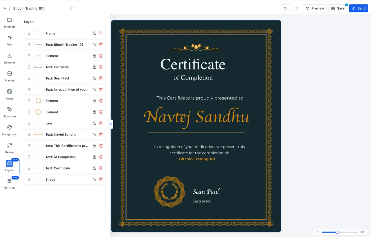Open the Signature sidebar tool
Screen dimensions: 371x237
point(10,112)
